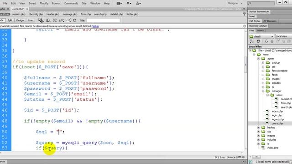Click the magnifier icon in search box

[250, 3]
